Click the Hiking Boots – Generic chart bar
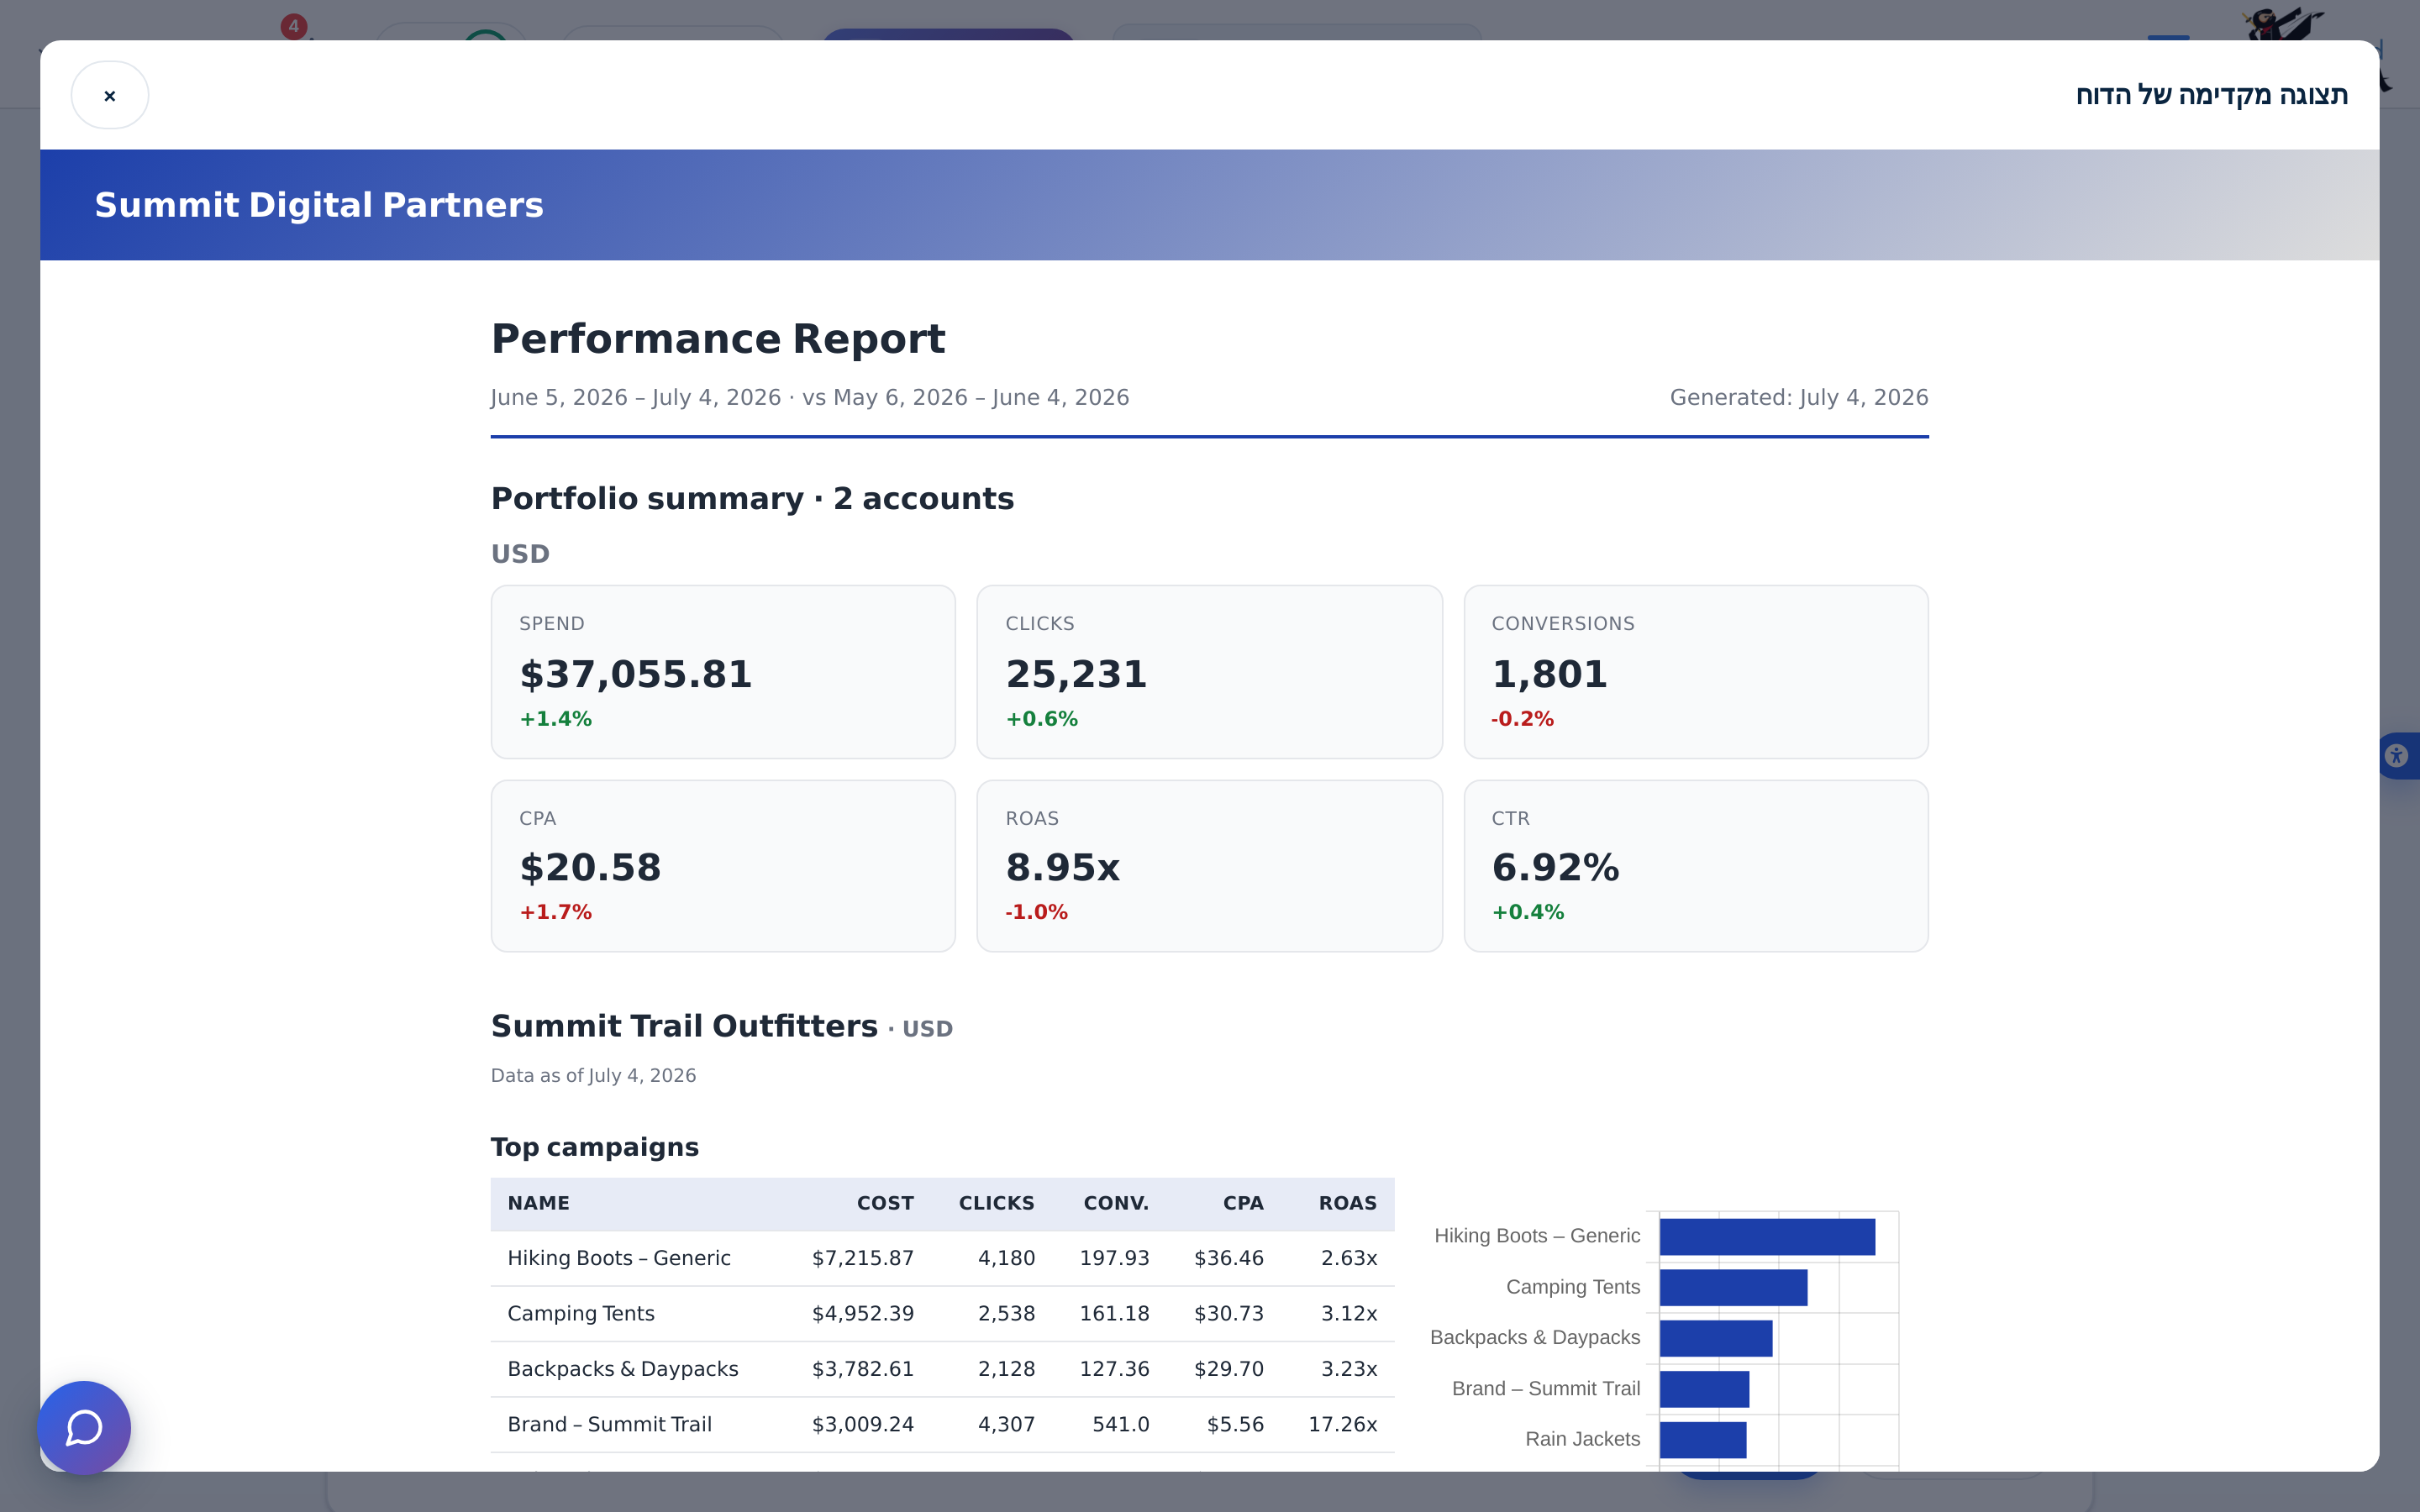The image size is (2420, 1512). [x=1767, y=1237]
